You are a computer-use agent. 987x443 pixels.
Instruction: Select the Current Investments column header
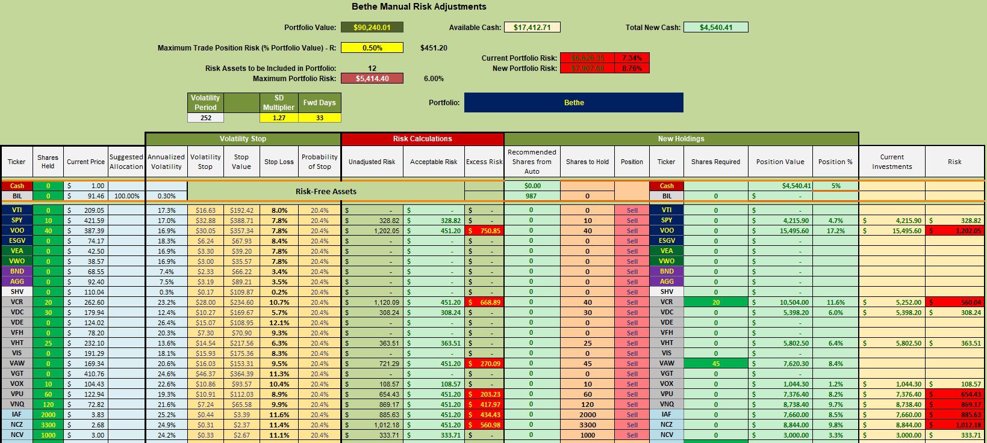(892, 162)
